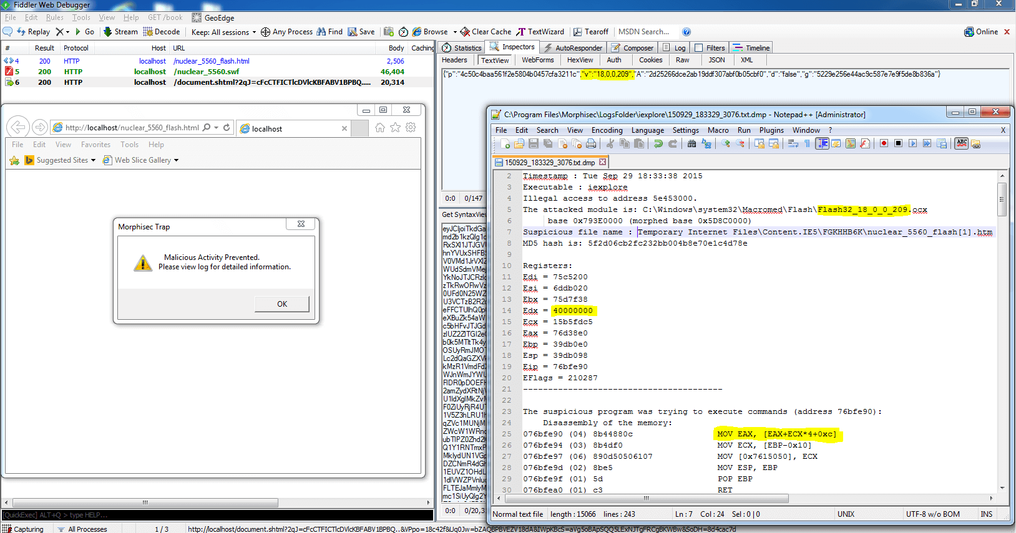Image resolution: width=1016 pixels, height=533 pixels.
Task: Select HexView inspector tab
Action: pos(580,60)
